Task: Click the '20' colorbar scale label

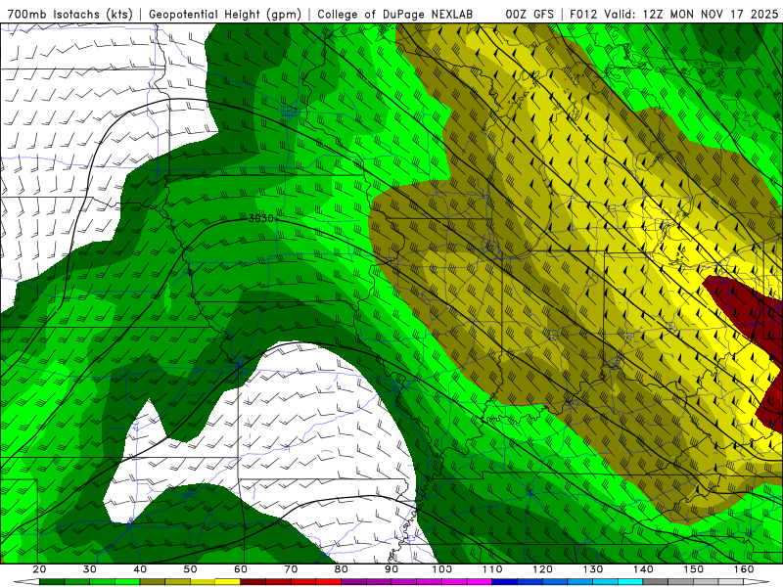Action: coord(39,569)
